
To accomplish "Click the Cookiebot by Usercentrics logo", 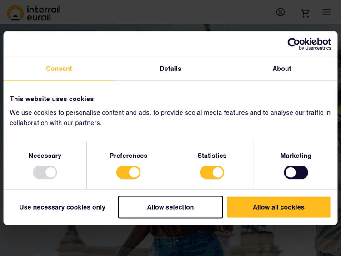I will (309, 44).
